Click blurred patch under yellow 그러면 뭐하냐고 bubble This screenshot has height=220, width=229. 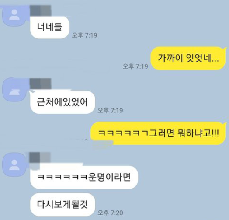103,144
